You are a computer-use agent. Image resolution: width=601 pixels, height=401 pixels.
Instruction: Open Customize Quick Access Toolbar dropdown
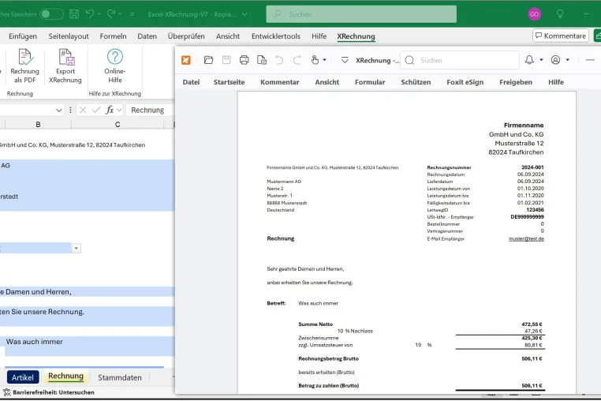tap(133, 14)
